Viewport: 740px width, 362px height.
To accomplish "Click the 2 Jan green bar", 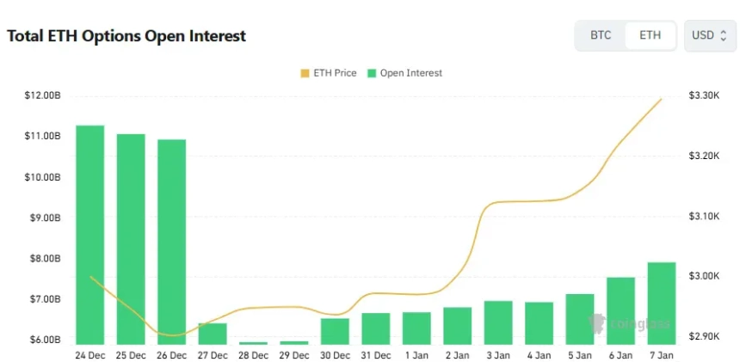I will [x=458, y=325].
